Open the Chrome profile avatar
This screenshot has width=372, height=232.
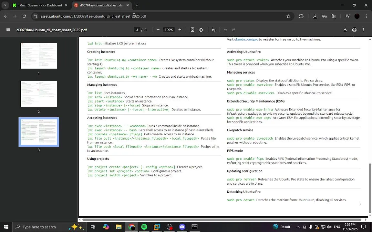coord(357,16)
